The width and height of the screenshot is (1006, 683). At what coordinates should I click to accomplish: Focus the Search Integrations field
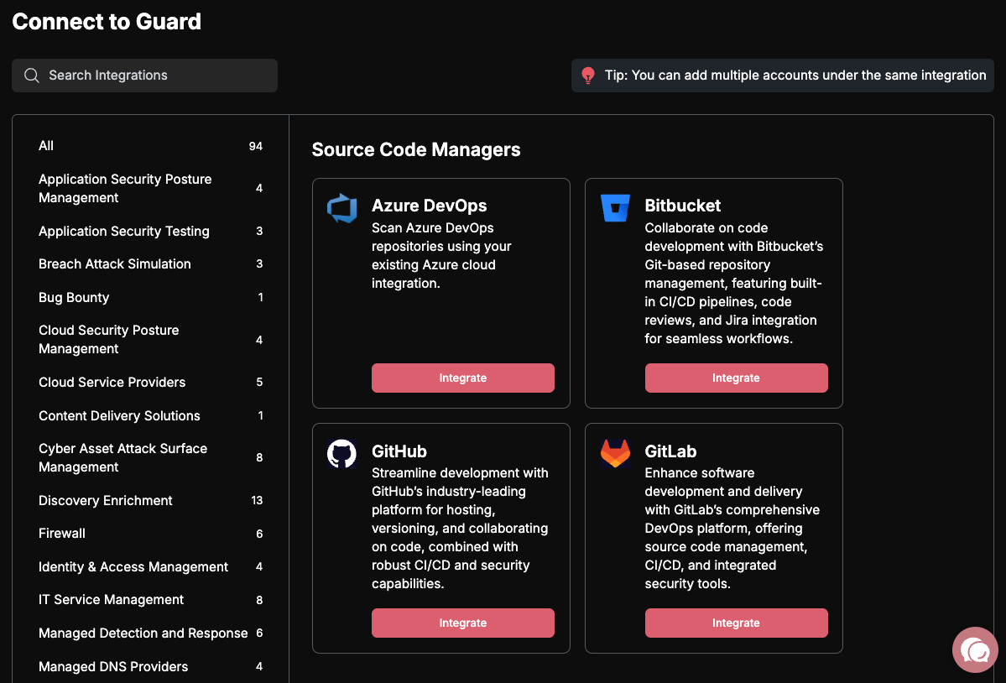point(144,76)
